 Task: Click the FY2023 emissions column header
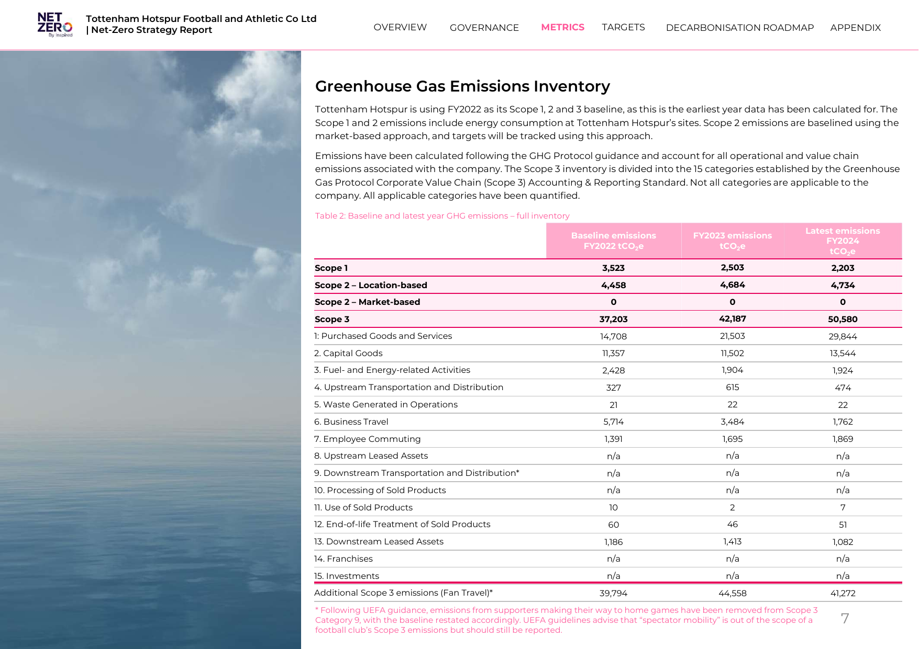(733, 241)
